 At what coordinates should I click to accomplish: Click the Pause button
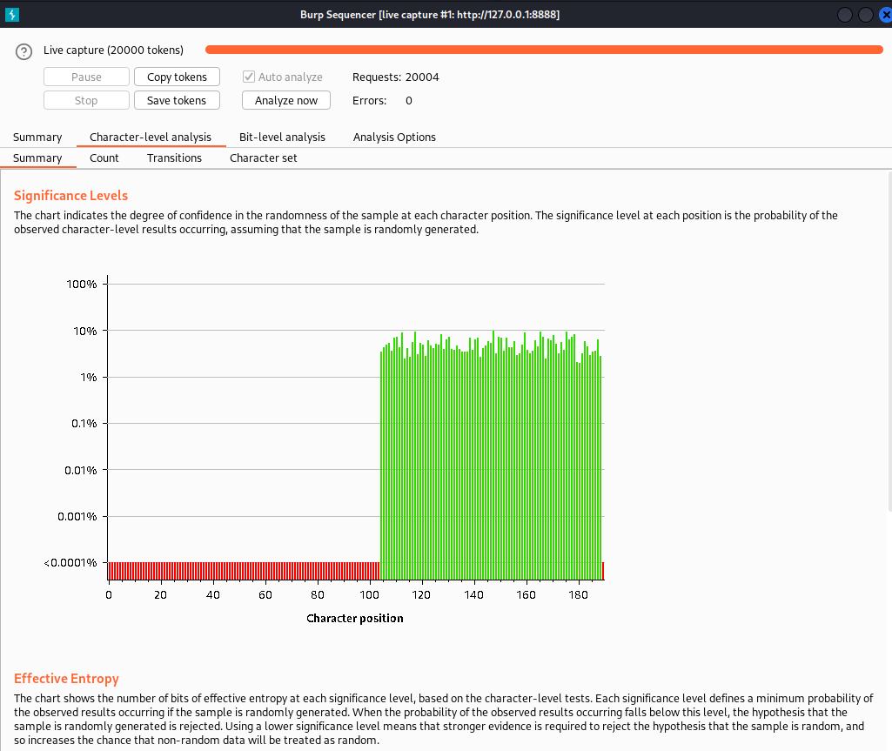click(x=86, y=77)
